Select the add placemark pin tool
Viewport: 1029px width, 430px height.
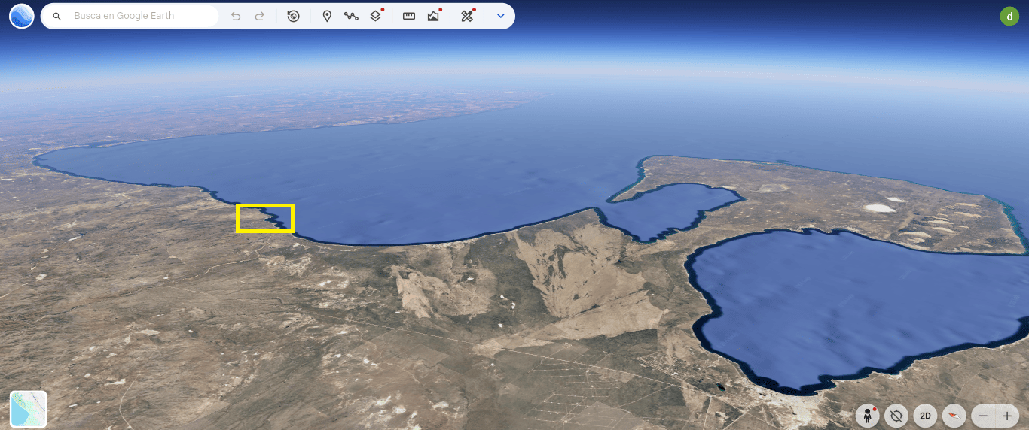click(327, 16)
